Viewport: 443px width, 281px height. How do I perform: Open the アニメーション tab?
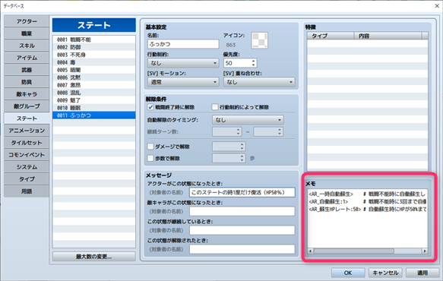27,131
